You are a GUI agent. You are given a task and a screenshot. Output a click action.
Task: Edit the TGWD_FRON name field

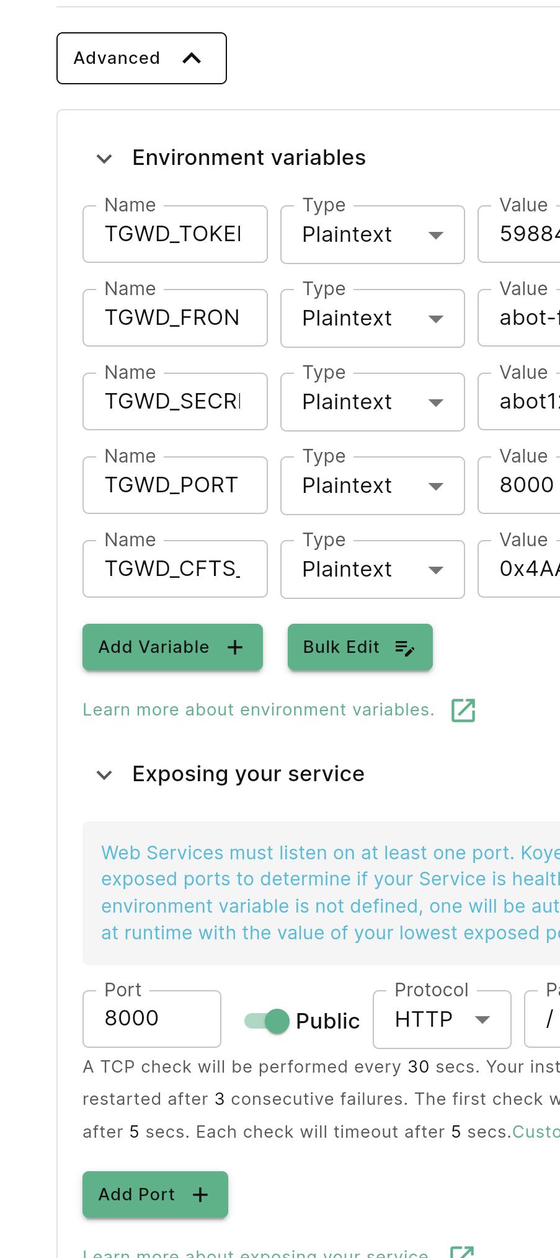click(x=175, y=318)
